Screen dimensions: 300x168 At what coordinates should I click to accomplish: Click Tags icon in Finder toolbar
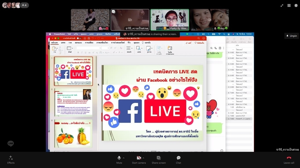pos(234,39)
